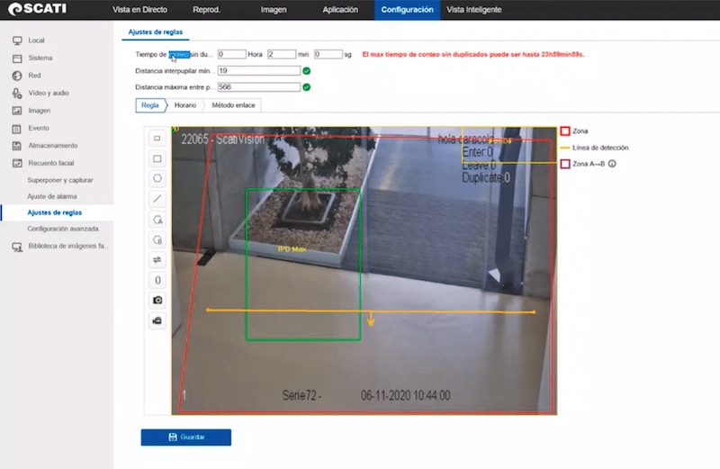The width and height of the screenshot is (720, 469).
Task: Choose the region A drawing tool
Action: pos(157,220)
